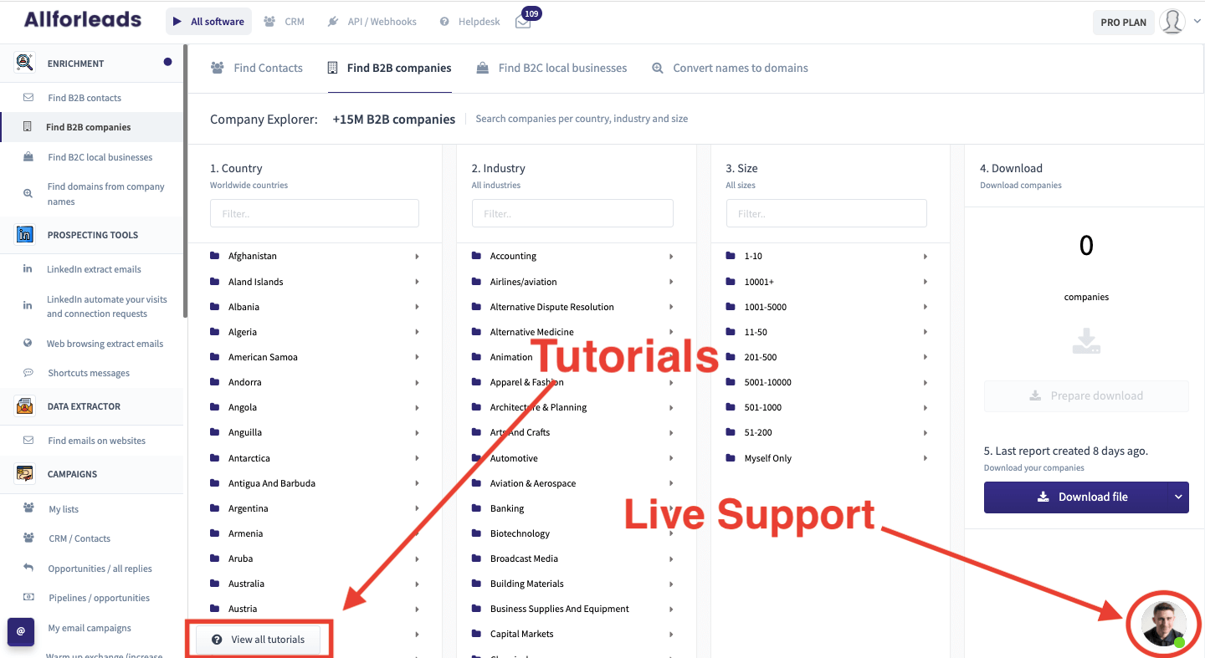Screen dimensions: 1205x658
Task: Click the Allforleads logo
Action: [x=83, y=19]
